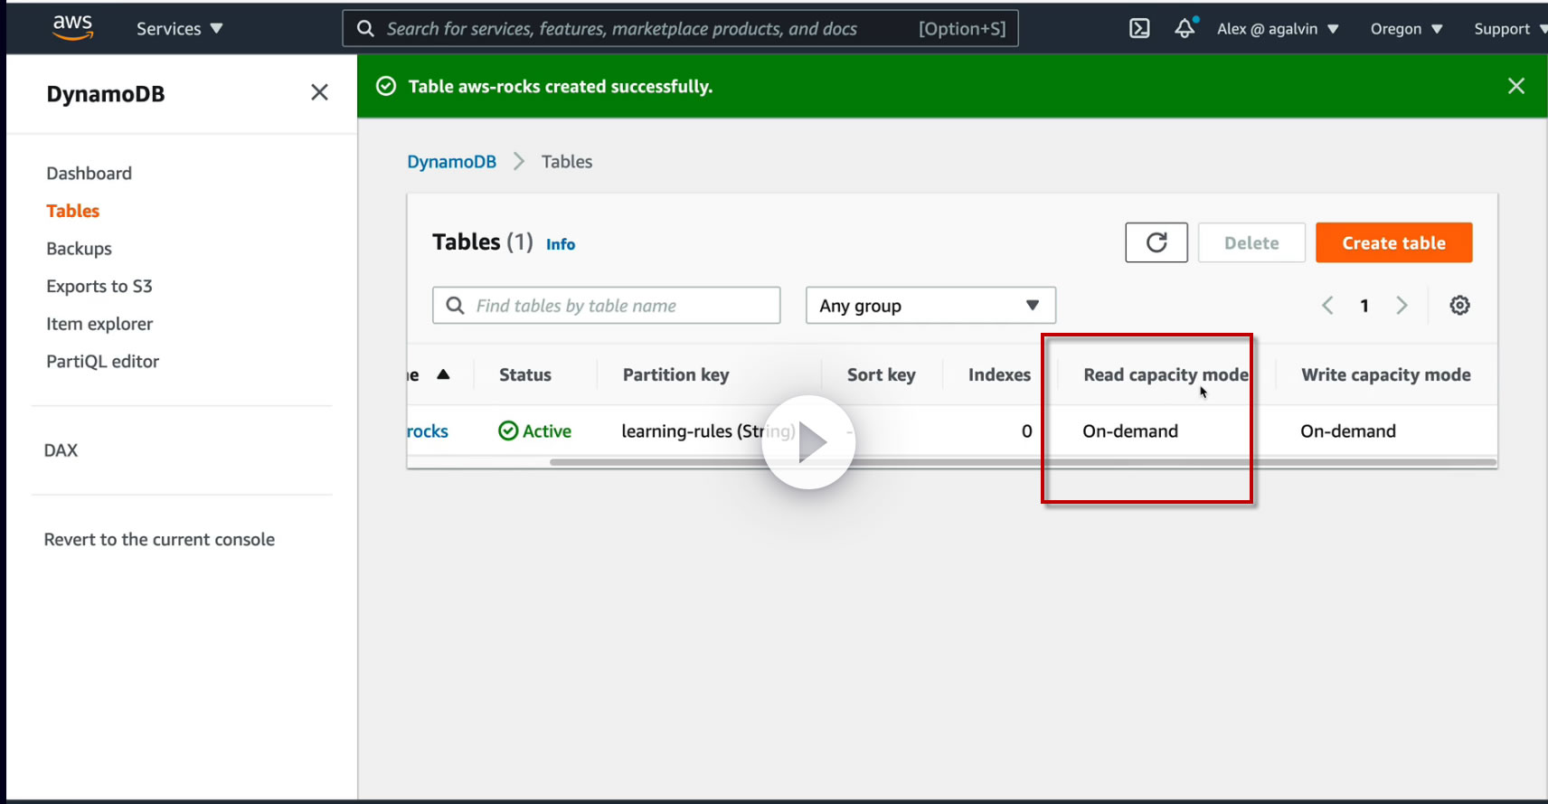Click the Tables breadcrumb text

[x=567, y=162]
